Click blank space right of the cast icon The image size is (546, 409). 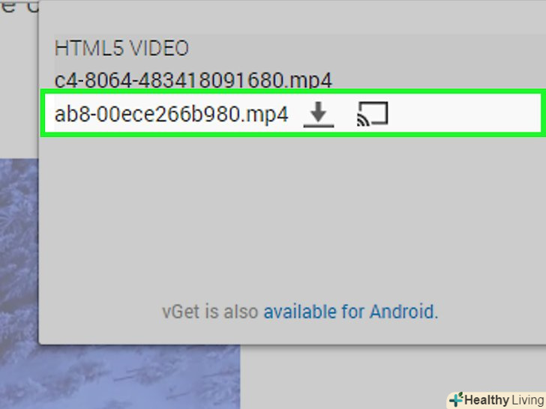click(465, 114)
